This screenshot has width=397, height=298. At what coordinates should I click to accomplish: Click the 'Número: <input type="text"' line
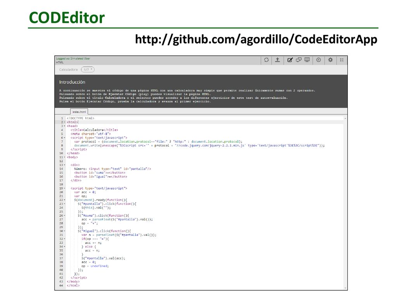[112, 169]
